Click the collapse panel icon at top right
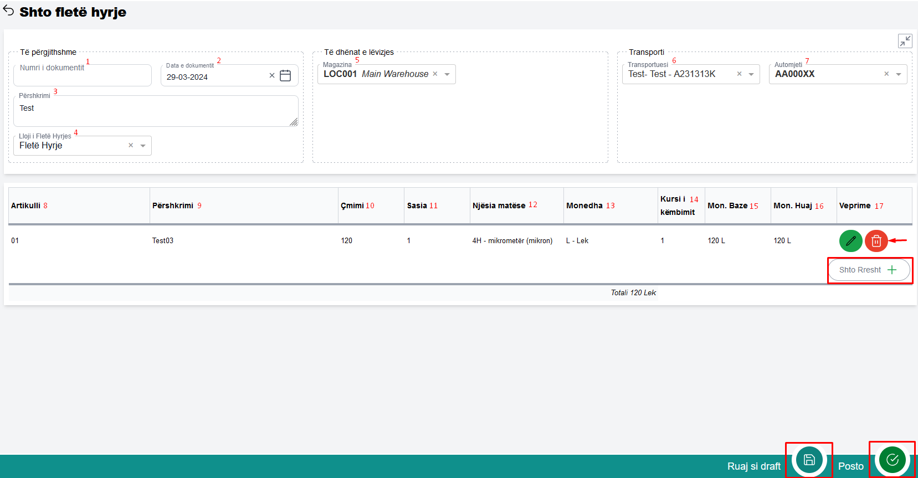The width and height of the screenshot is (918, 478). click(905, 41)
